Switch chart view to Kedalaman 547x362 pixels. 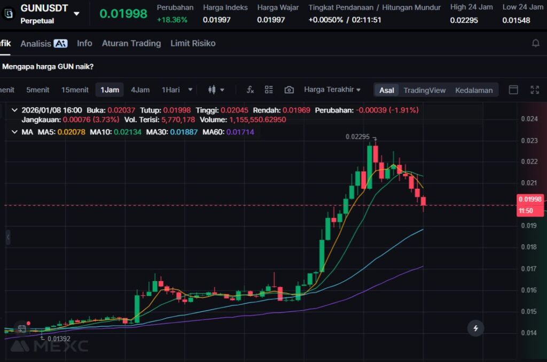click(473, 90)
